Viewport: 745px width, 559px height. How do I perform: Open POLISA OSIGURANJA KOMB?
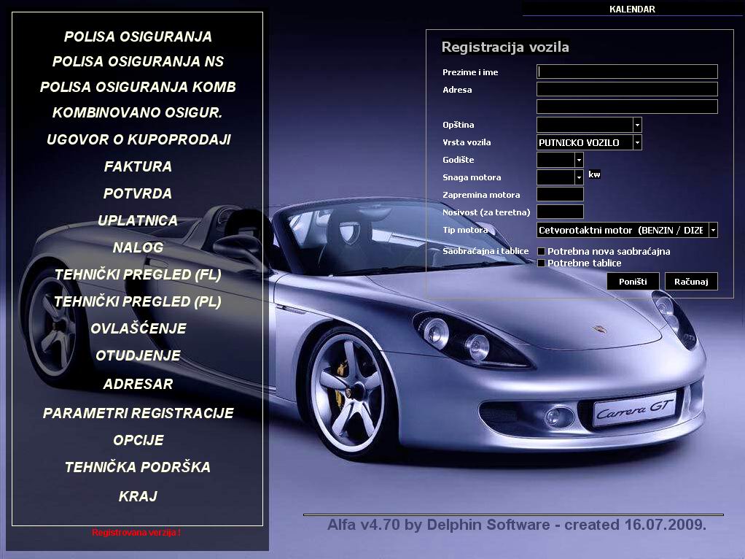point(138,87)
